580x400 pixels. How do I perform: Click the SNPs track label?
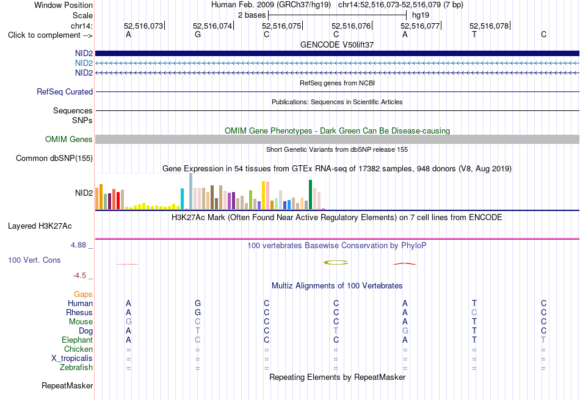pos(82,120)
